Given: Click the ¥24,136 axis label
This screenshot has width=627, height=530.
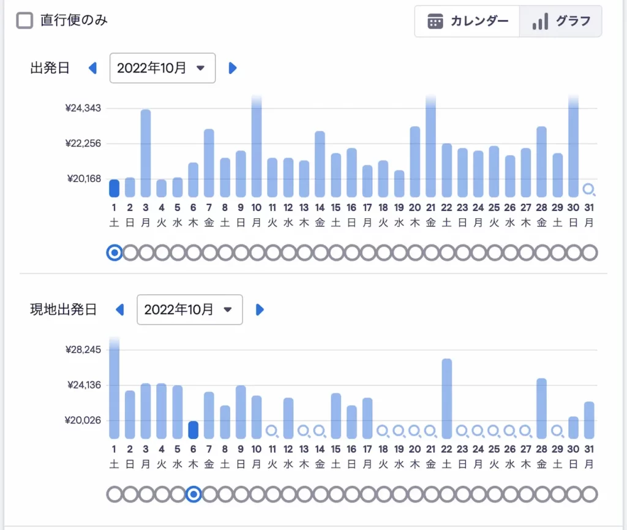Looking at the screenshot, I should click(x=84, y=385).
